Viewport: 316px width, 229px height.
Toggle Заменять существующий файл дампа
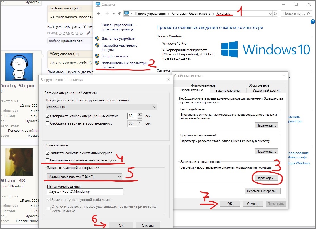point(49,199)
